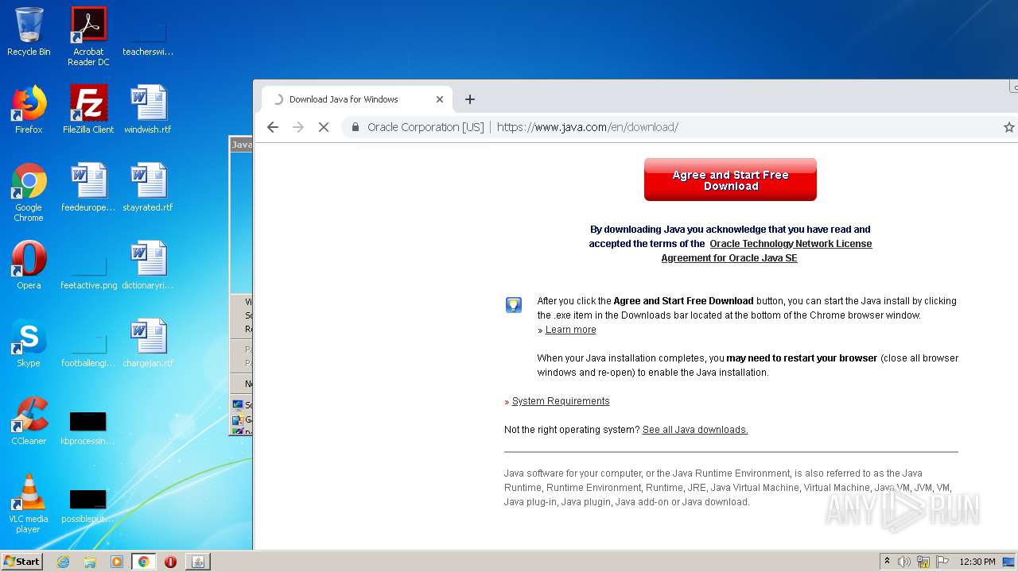Screen dimensions: 1018x572
Task: Launch Acrobat Reader DC shortcut
Action: coord(88,36)
